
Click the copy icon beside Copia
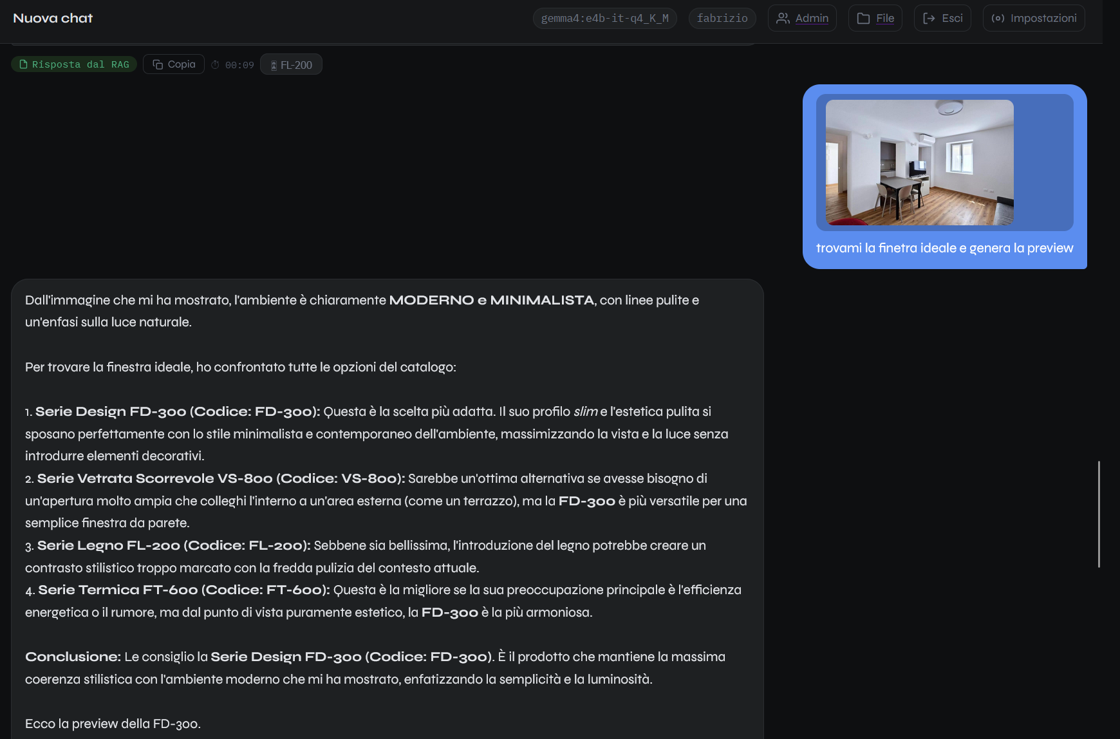tap(158, 64)
